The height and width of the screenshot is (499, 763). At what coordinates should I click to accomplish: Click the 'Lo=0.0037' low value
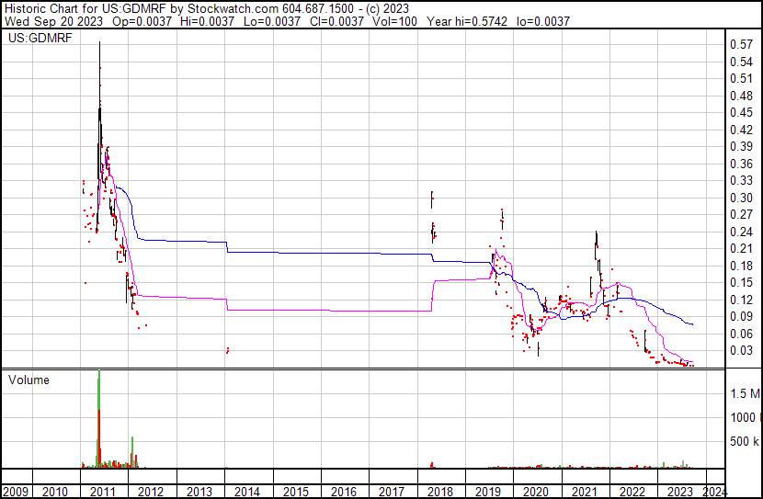(271, 21)
